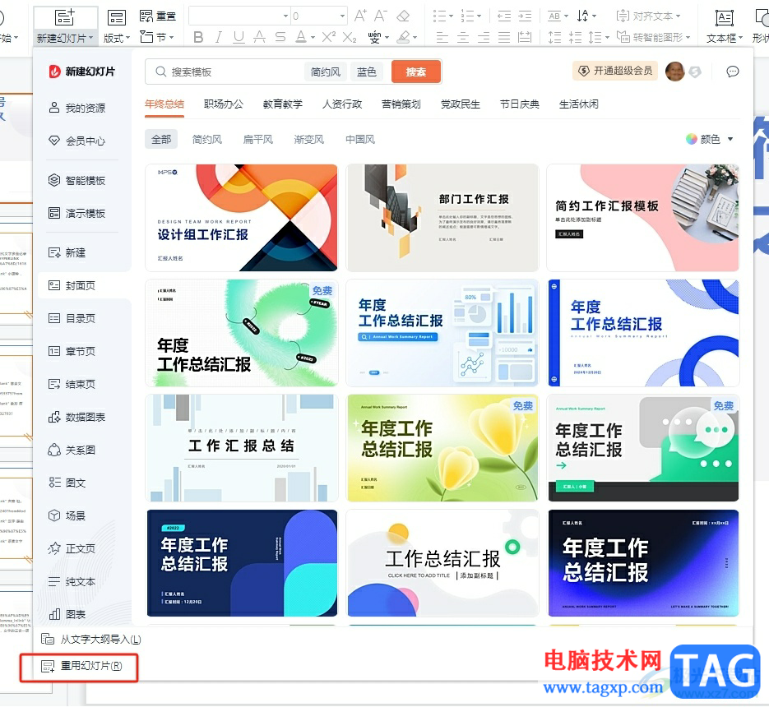Image resolution: width=769 pixels, height=707 pixels.
Task: Click the 蓝色 search suggestion tag
Action: (366, 72)
